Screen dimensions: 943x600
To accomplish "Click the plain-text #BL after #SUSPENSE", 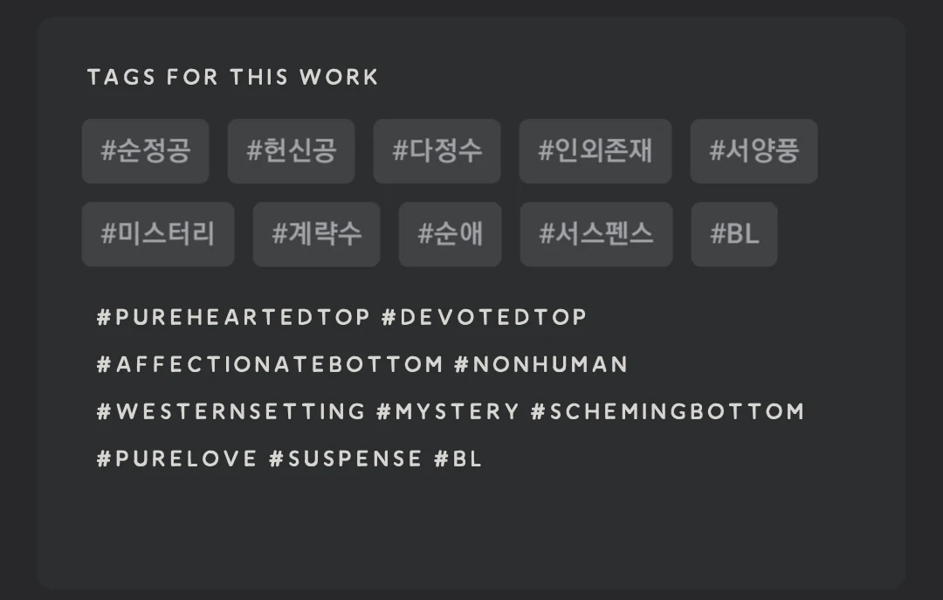I will tap(458, 459).
